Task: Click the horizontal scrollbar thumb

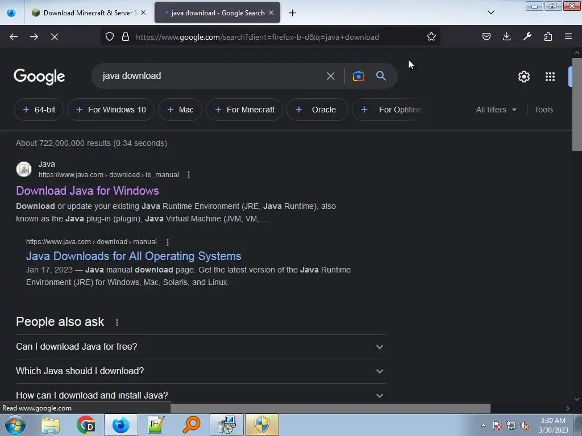Action: tap(330, 408)
